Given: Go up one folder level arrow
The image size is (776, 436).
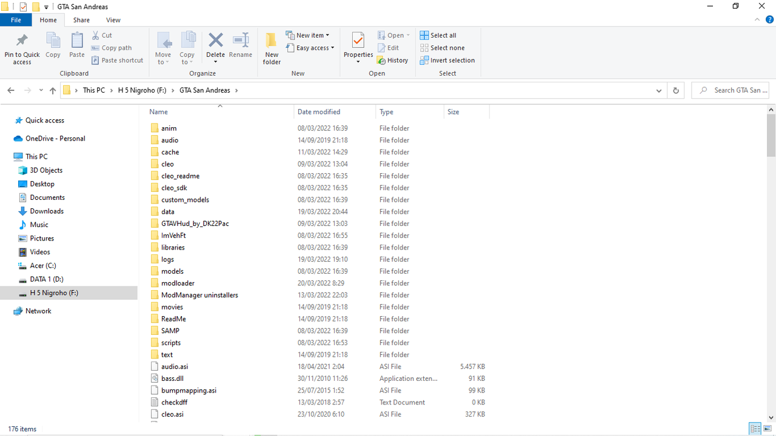Looking at the screenshot, I should [x=53, y=90].
